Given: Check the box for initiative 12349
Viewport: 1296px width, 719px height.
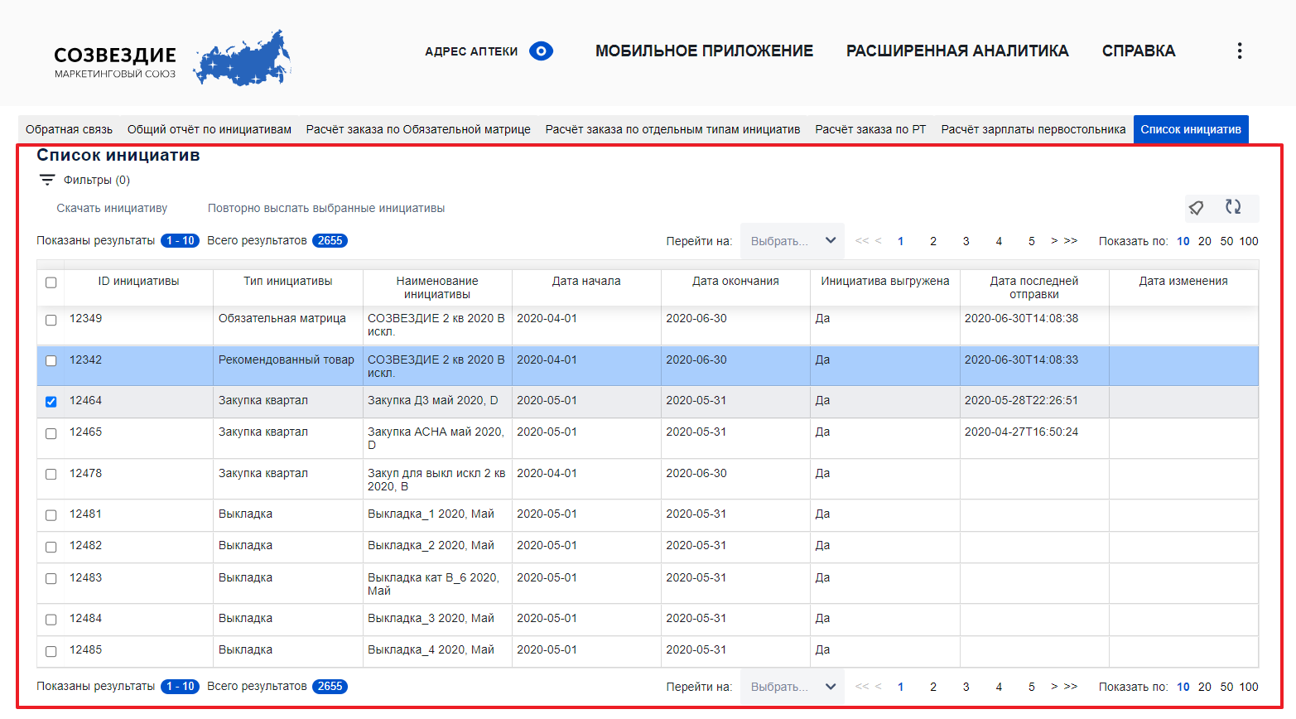Looking at the screenshot, I should pyautogui.click(x=51, y=320).
